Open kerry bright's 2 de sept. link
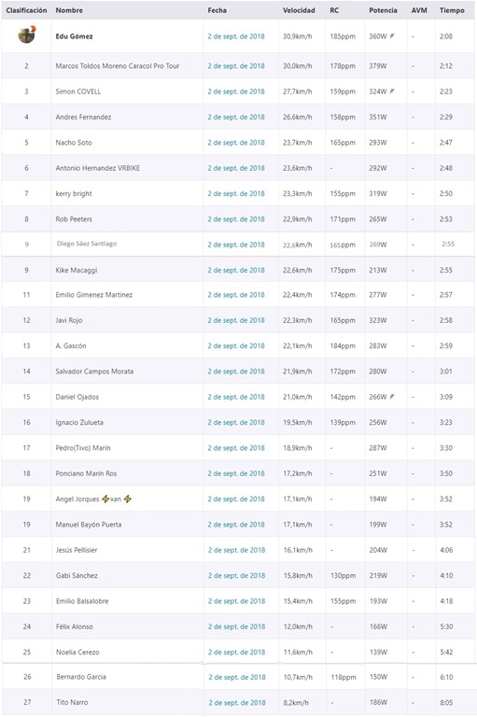Screen dimensions: 477x717 [236, 193]
